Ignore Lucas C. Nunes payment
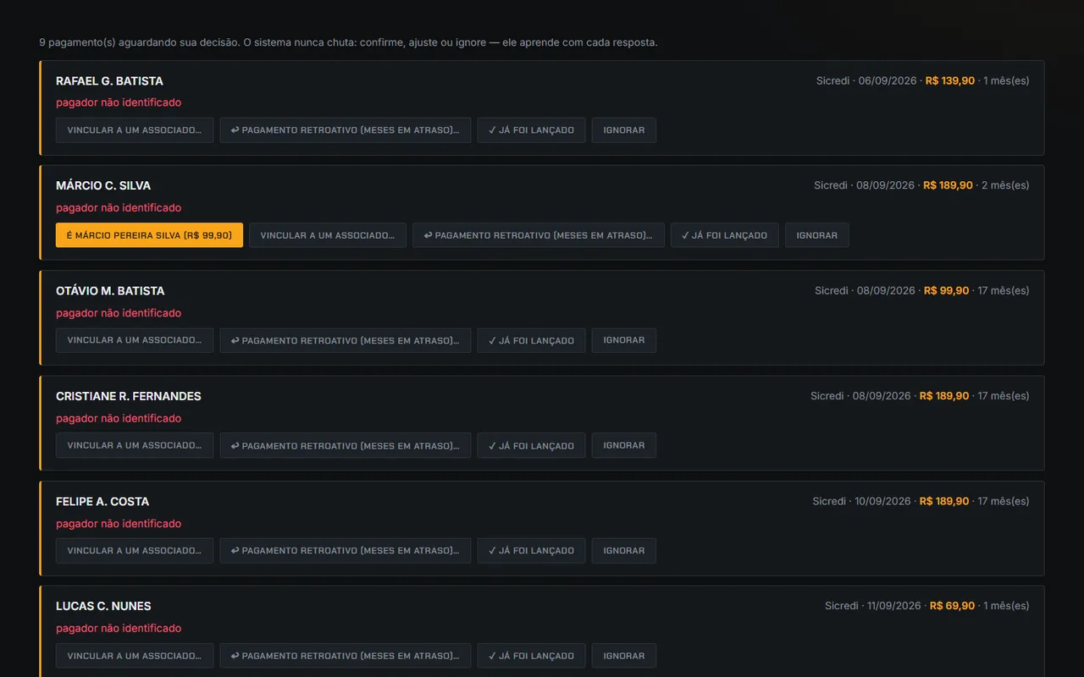 624,655
